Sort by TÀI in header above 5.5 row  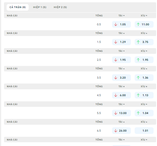[x=121, y=104]
